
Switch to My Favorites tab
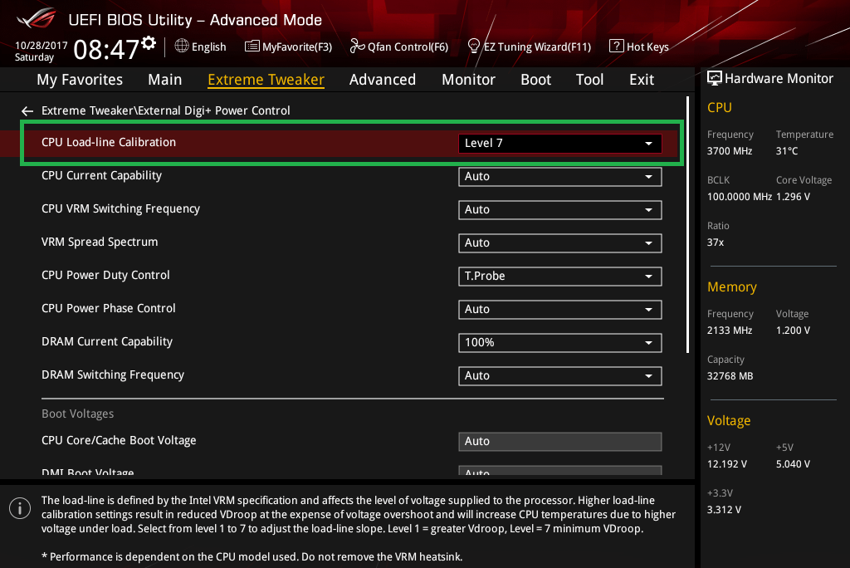coord(80,80)
